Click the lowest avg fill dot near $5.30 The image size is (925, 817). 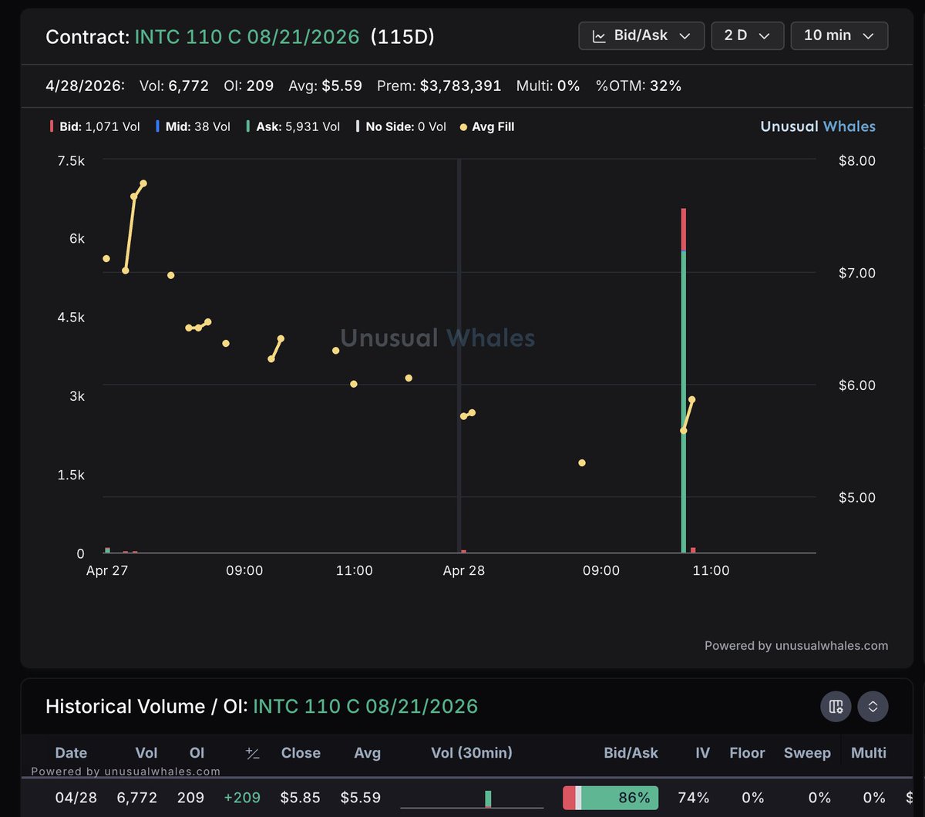582,463
